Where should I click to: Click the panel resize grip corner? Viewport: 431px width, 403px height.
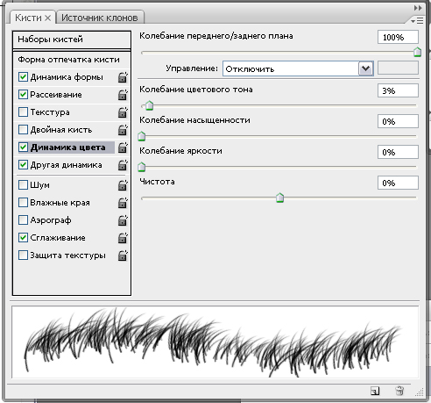coord(420,392)
